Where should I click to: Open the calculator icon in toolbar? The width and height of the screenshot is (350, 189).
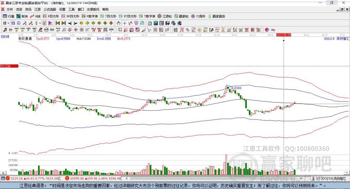click(156, 23)
